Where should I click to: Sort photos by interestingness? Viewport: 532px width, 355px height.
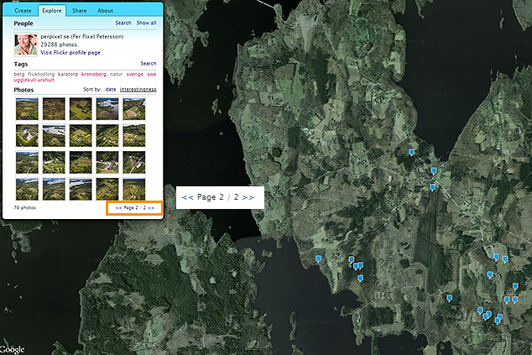click(138, 89)
